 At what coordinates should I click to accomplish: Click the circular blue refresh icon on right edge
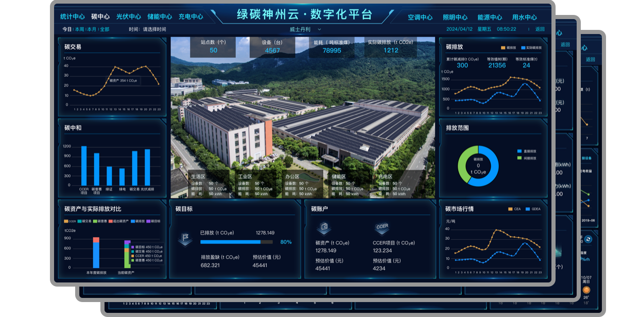[x=588, y=239]
